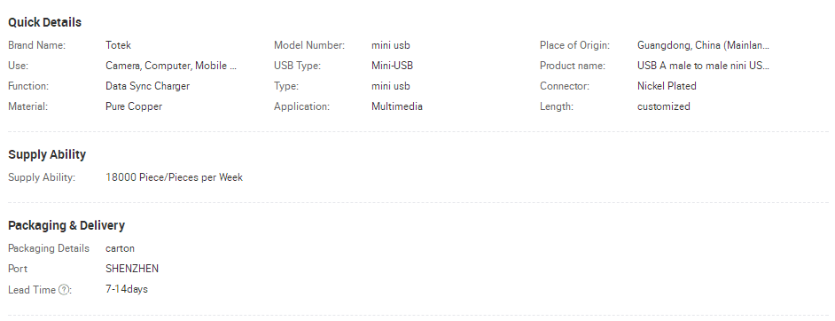Screen dimensions: 835x321
Task: Click the Supply Ability section heading
Action: click(47, 154)
